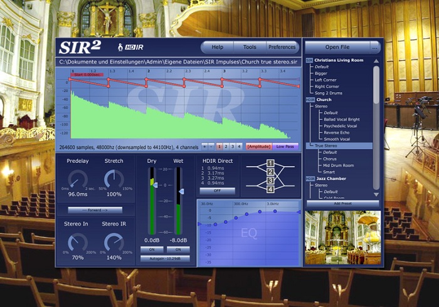The width and height of the screenshot is (439, 307).
Task: Click the Dry level fader handle
Action: pyautogui.click(x=155, y=185)
